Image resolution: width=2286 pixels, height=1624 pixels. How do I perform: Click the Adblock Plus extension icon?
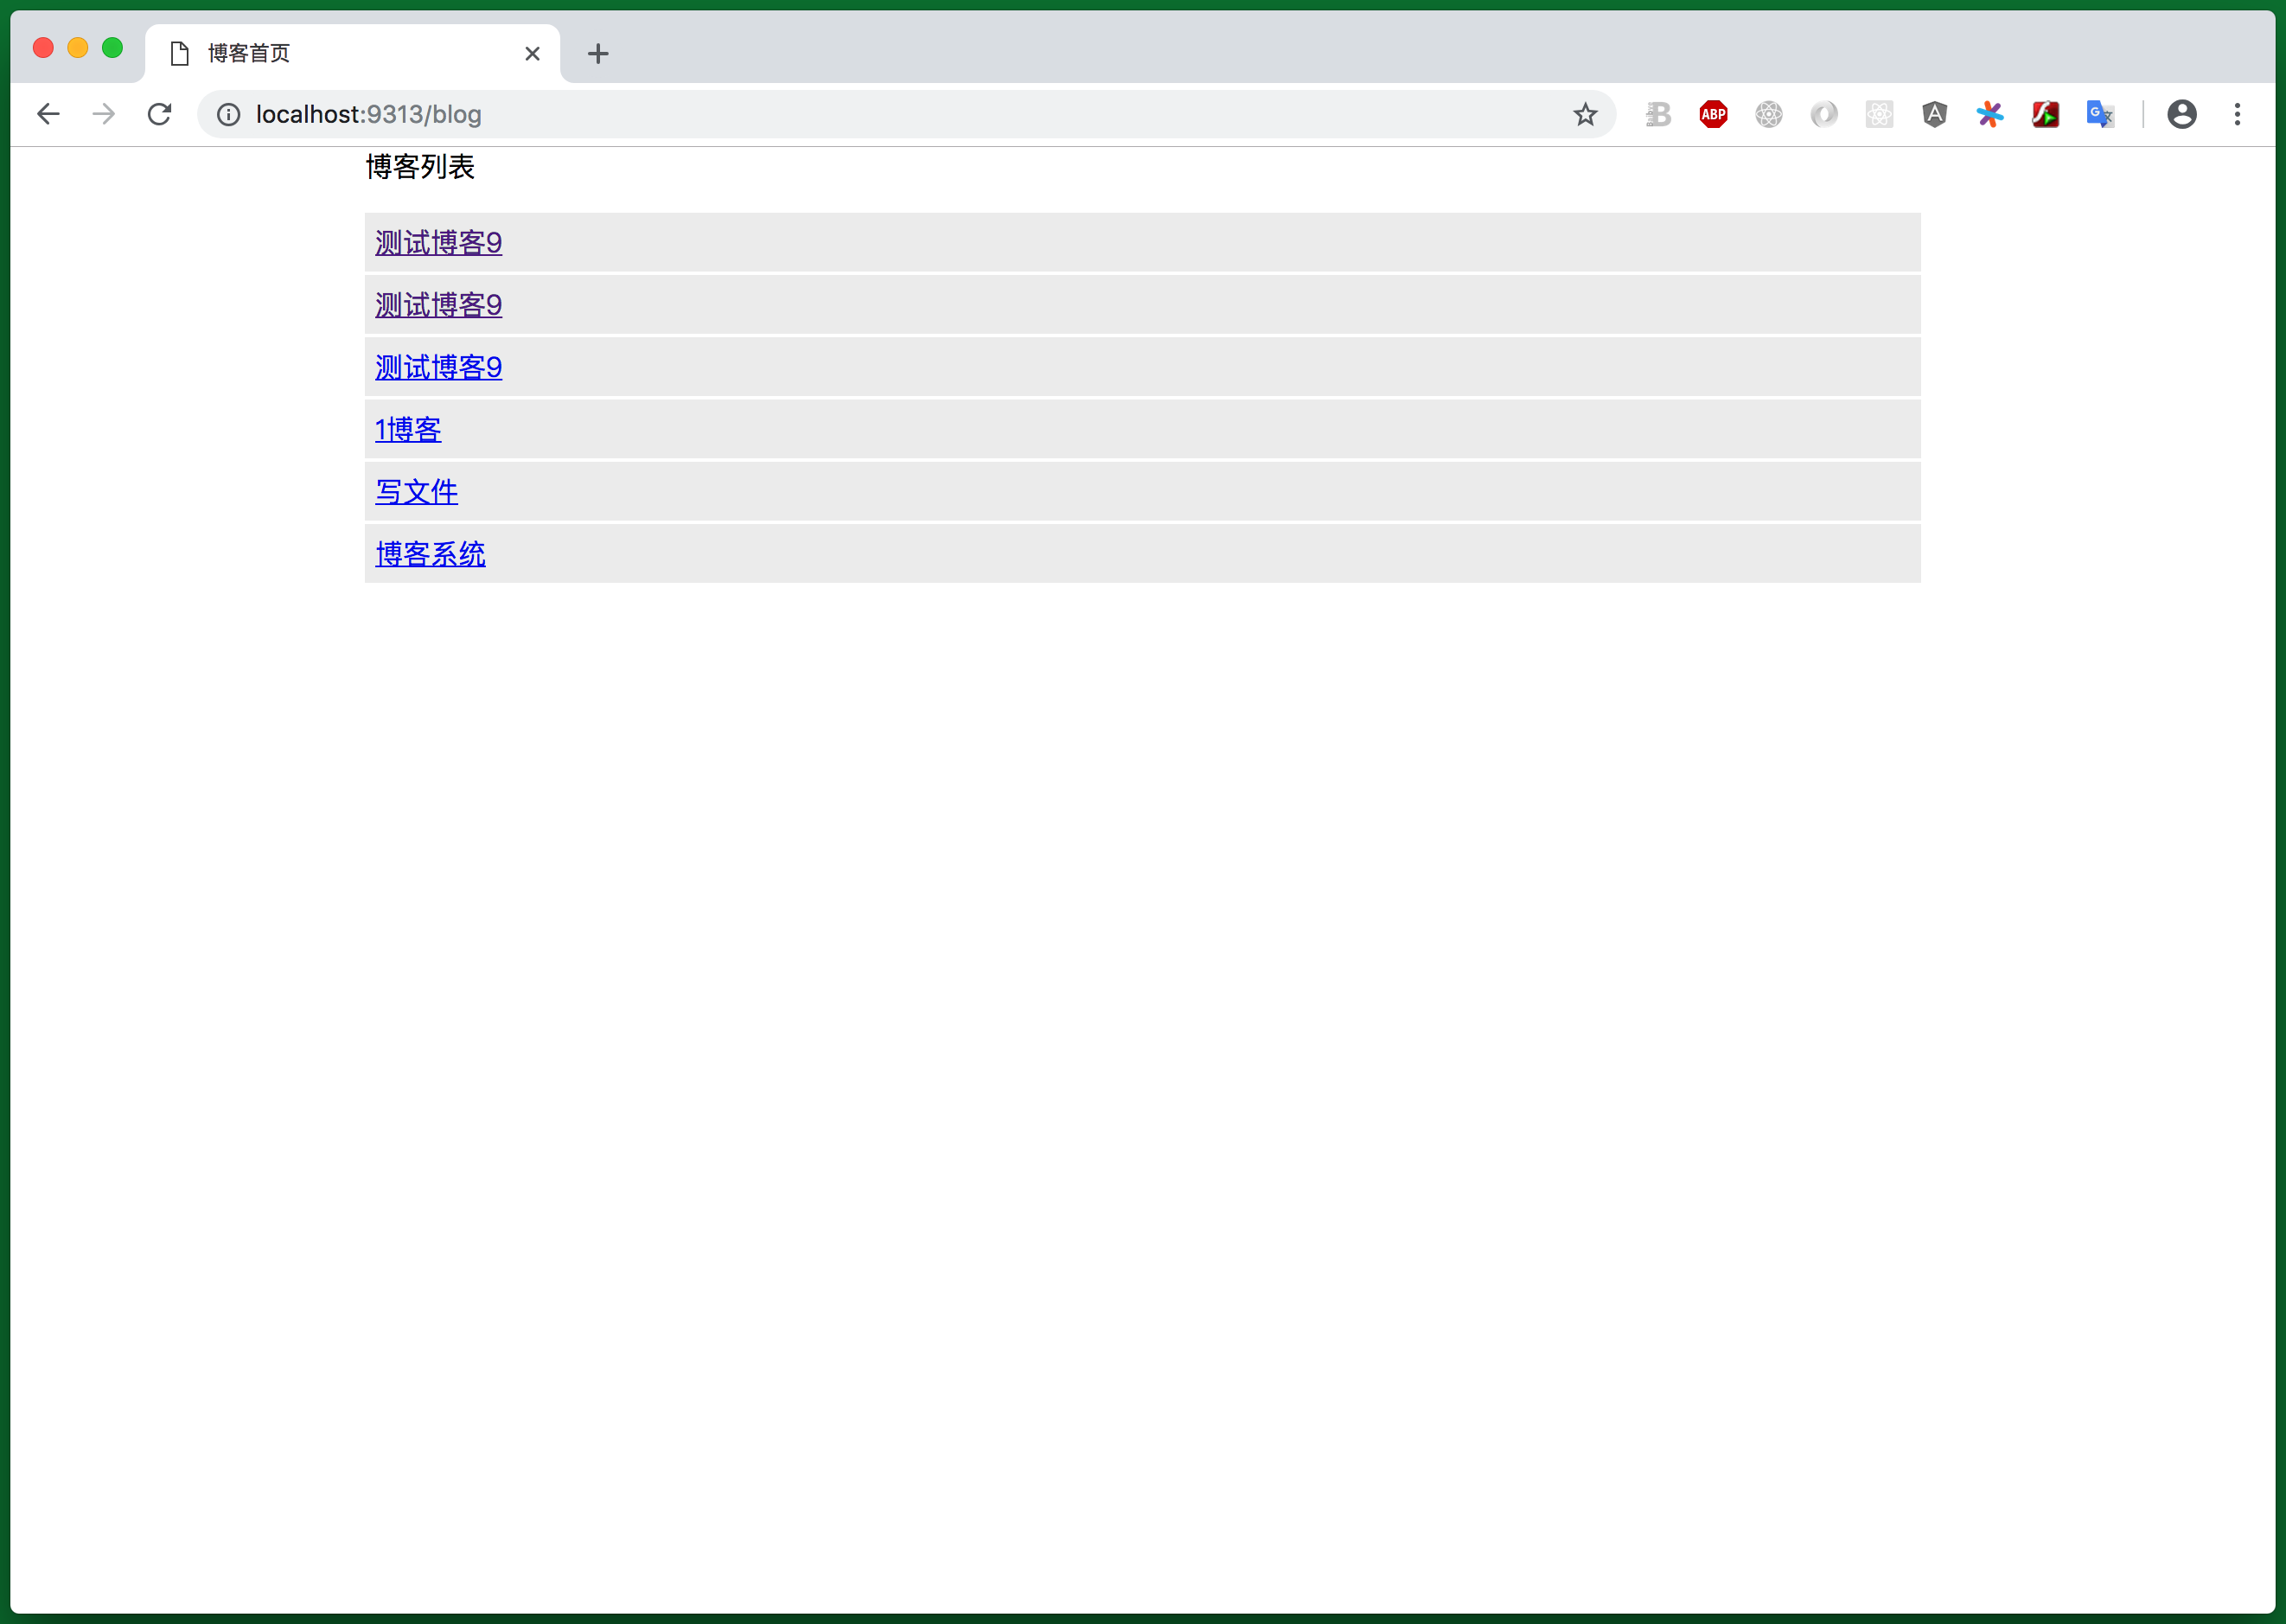pos(1714,114)
